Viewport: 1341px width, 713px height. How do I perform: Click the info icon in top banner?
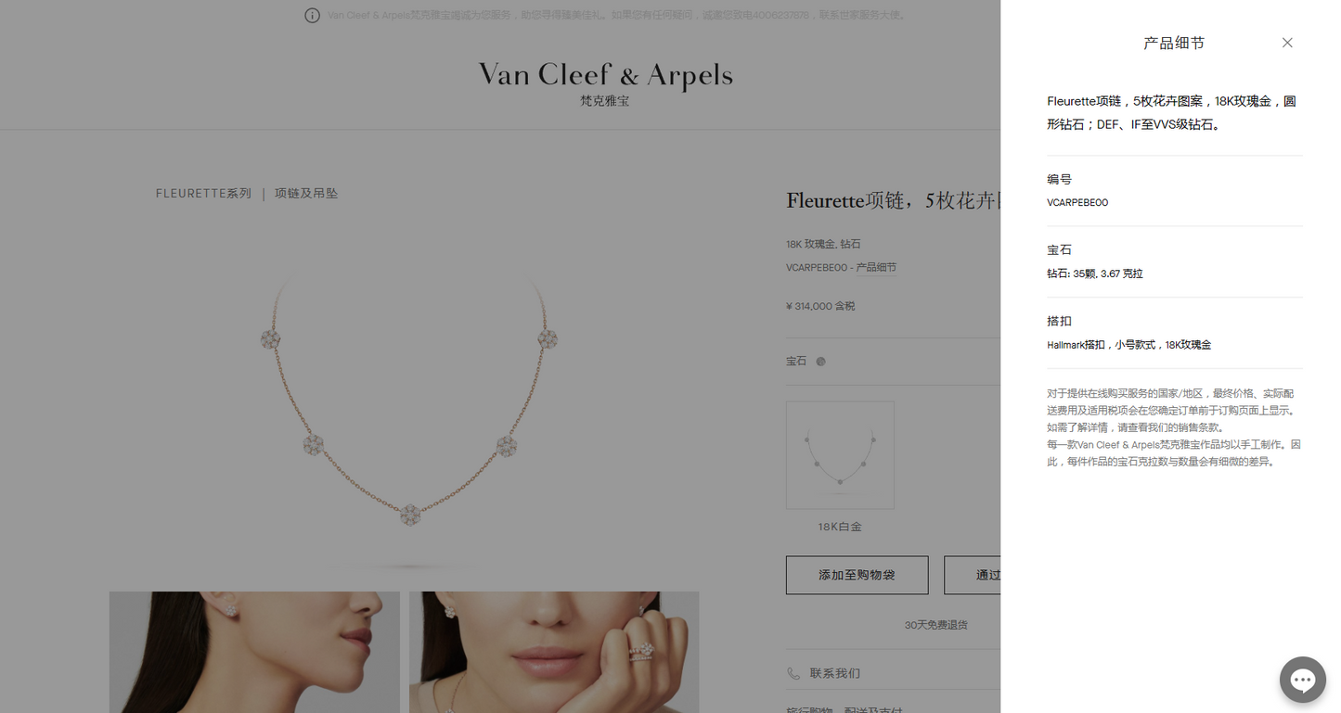coord(313,16)
